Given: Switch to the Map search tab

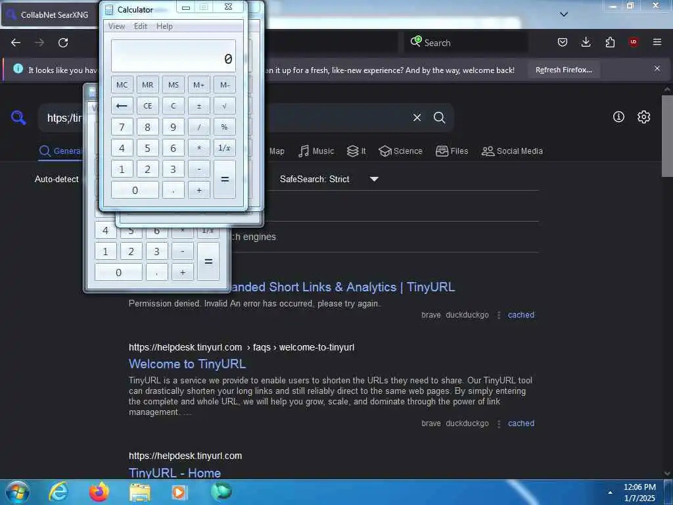Looking at the screenshot, I should click(x=277, y=151).
